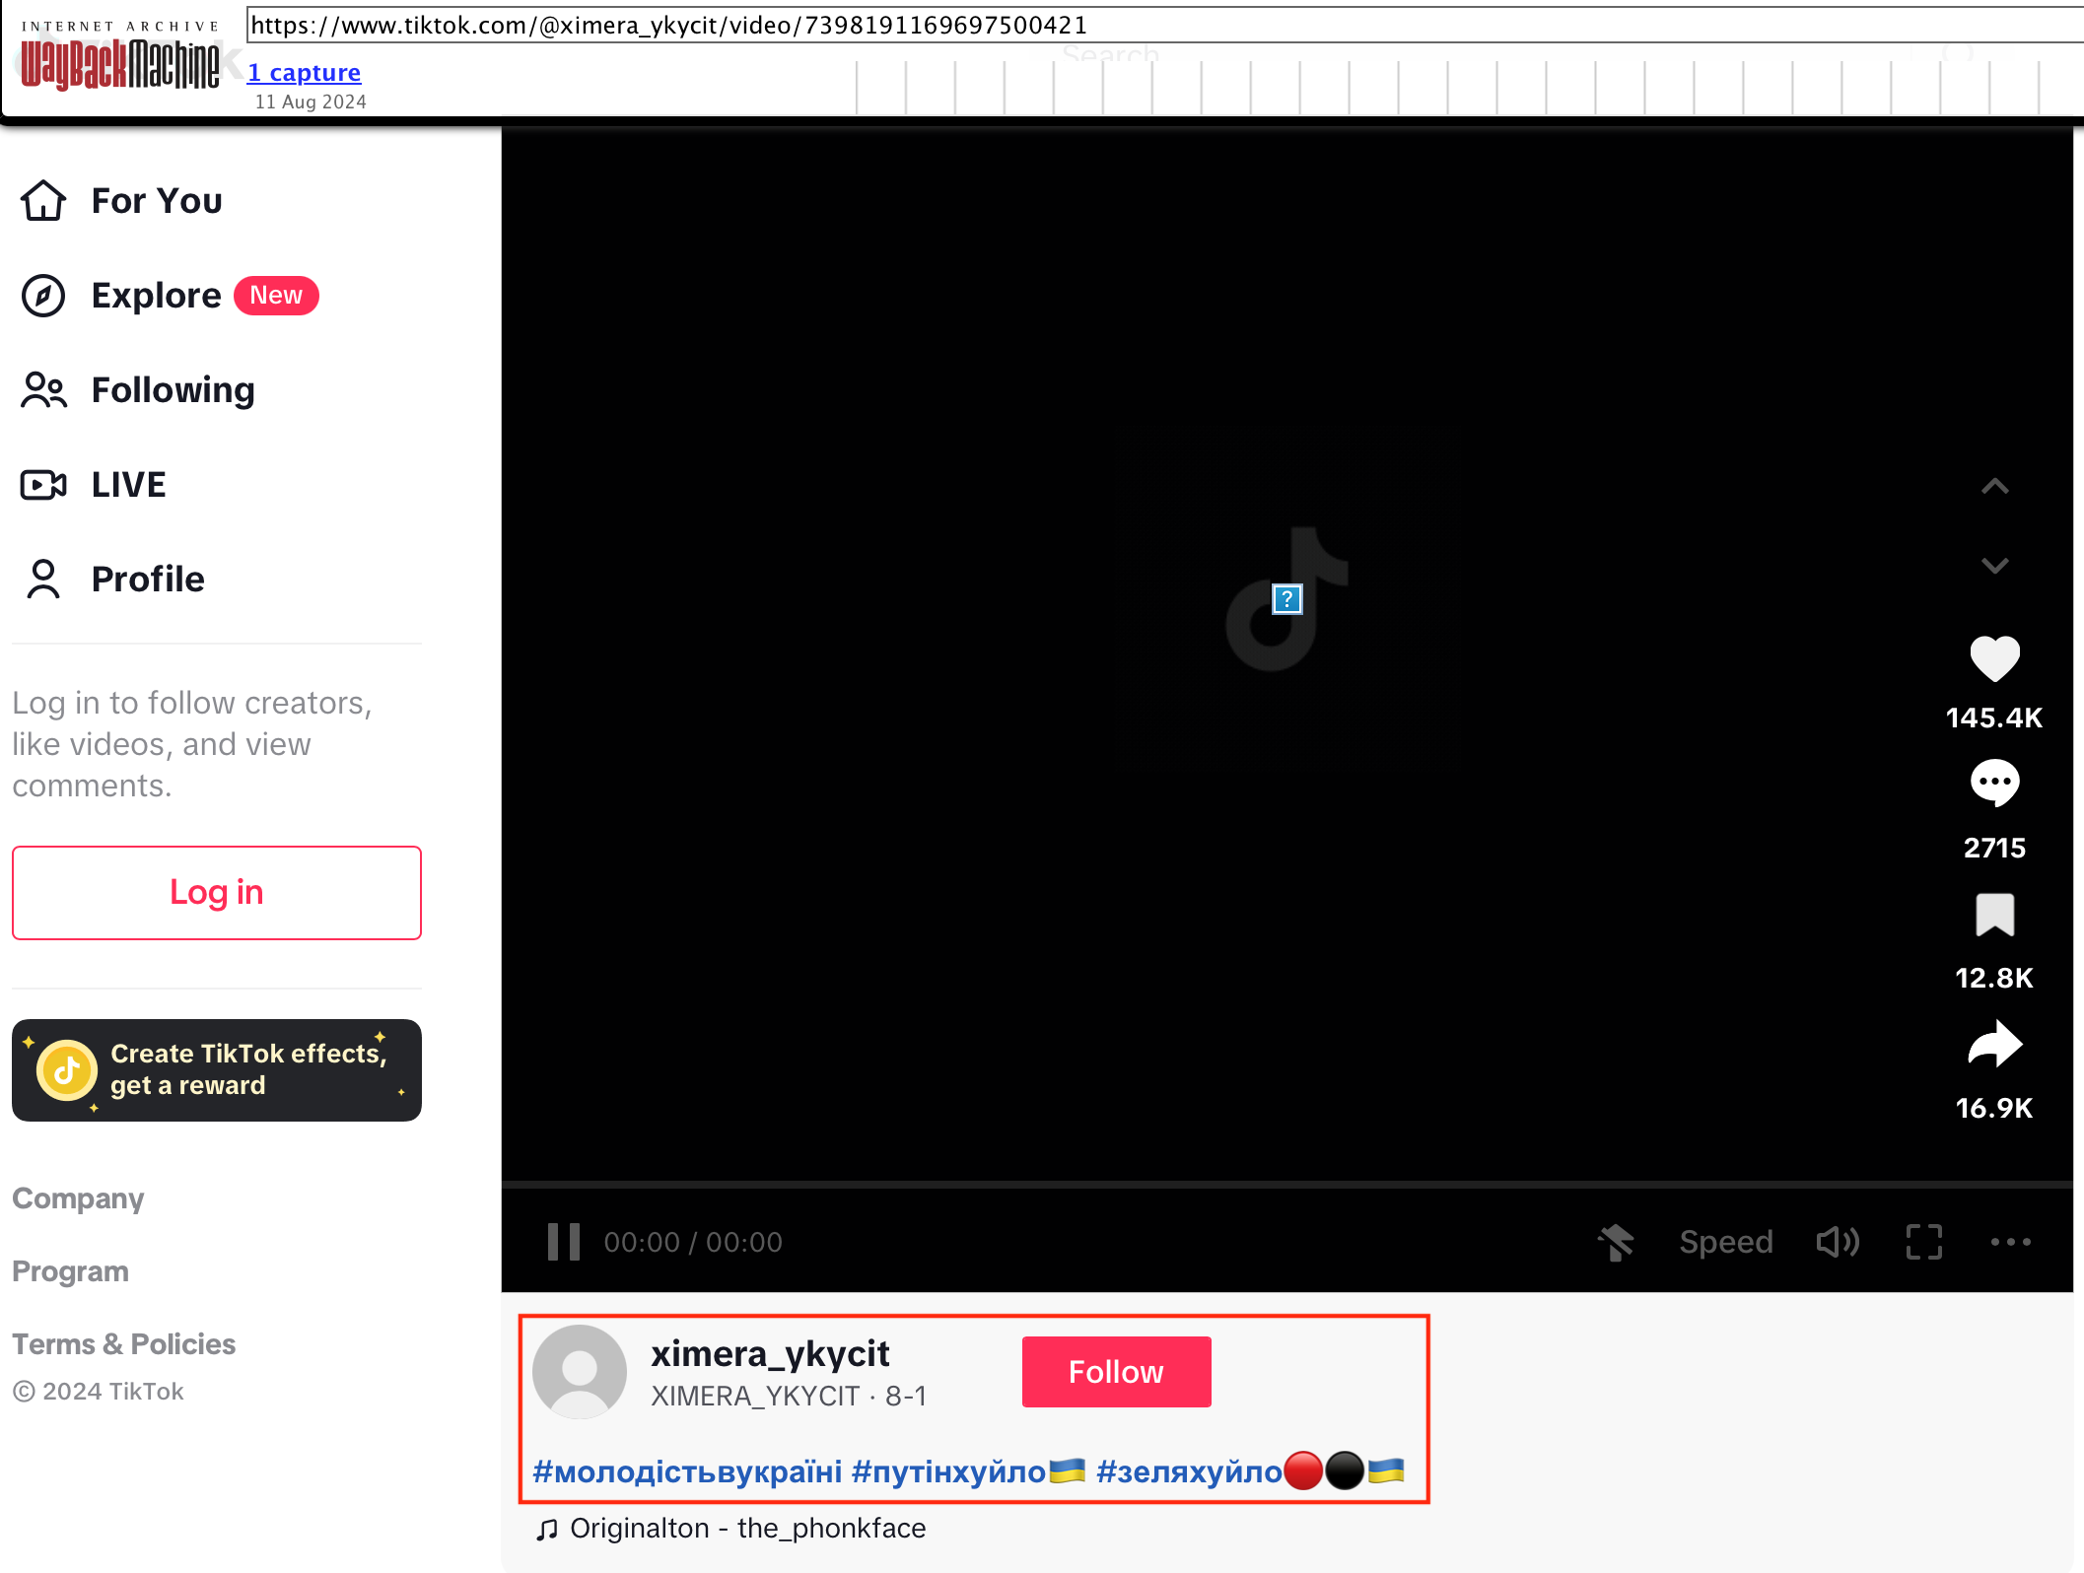Follow ximera_ykycit

[1116, 1372]
